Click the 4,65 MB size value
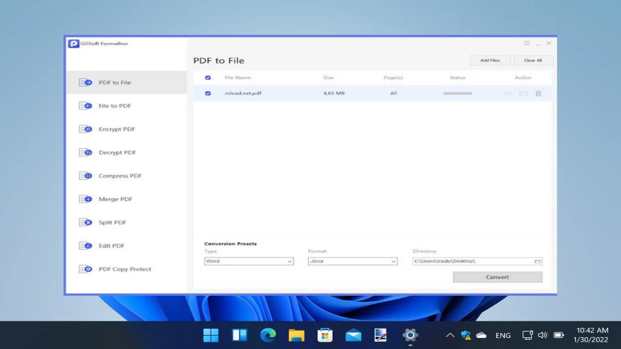The width and height of the screenshot is (621, 349). click(x=334, y=93)
